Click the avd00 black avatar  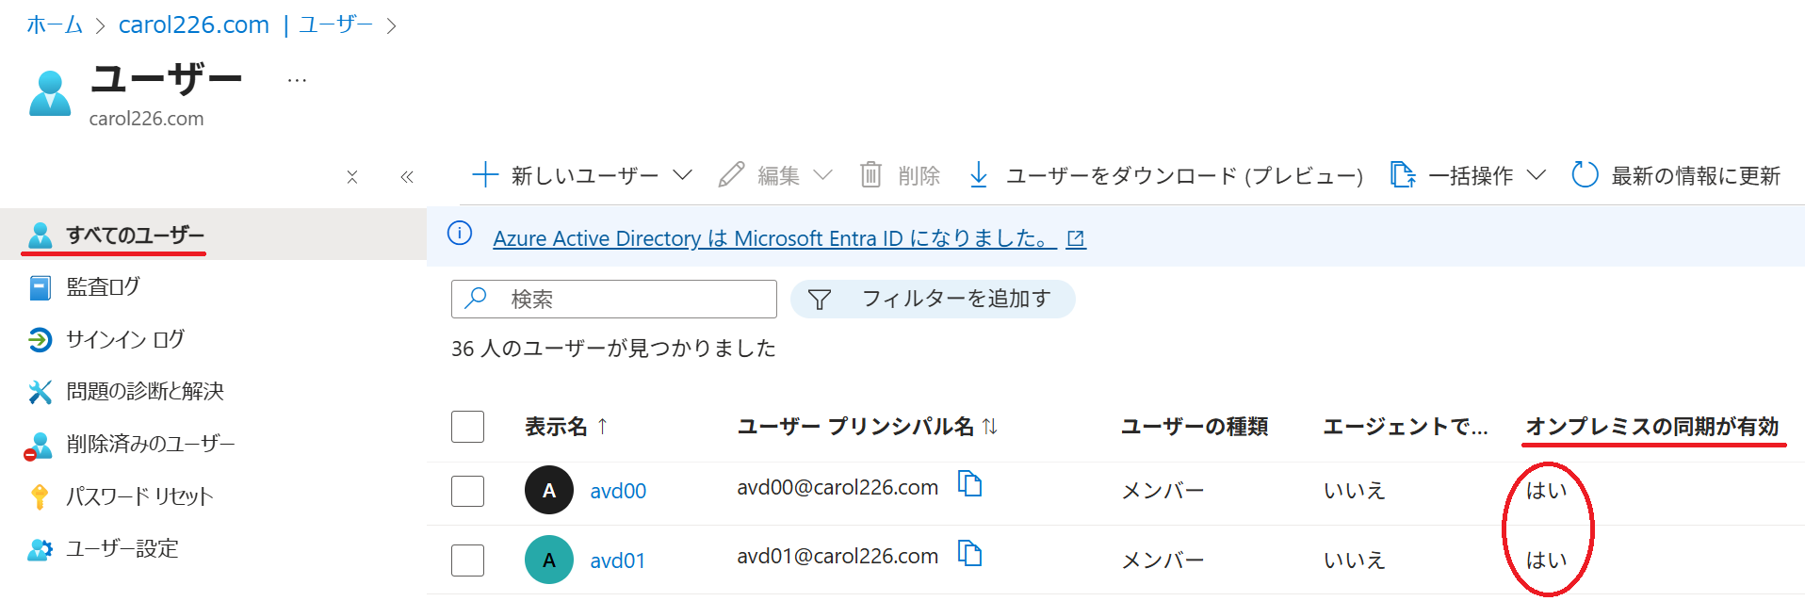(549, 490)
